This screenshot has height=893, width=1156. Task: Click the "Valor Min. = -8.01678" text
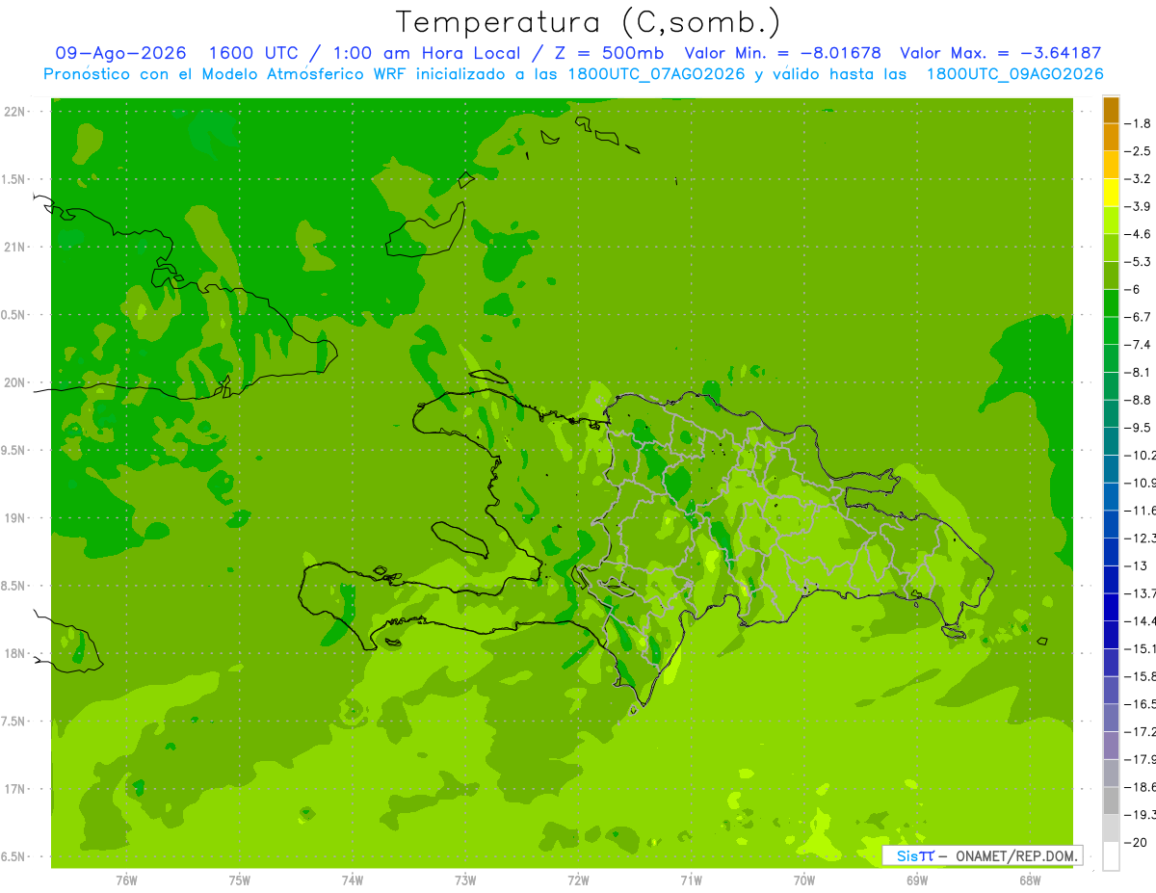(x=782, y=53)
